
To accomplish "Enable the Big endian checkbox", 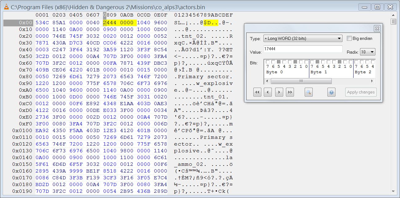I will (349, 38).
